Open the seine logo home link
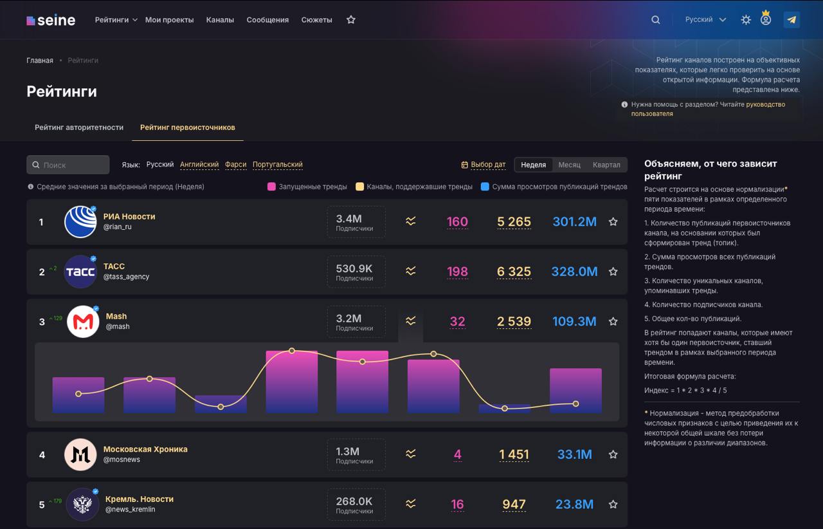823x529 pixels. tap(51, 20)
